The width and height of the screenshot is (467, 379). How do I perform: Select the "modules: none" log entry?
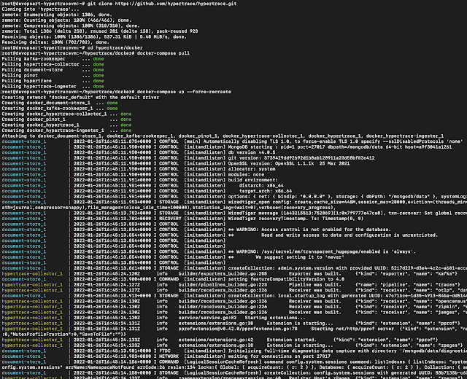(x=133, y=174)
